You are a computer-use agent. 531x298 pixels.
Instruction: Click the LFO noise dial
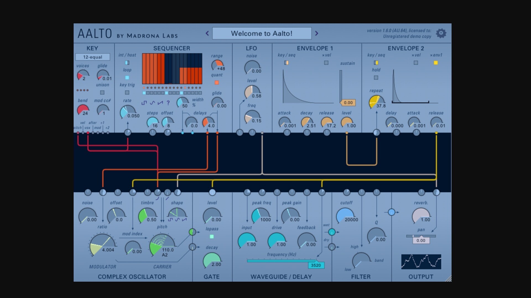pyautogui.click(x=252, y=68)
